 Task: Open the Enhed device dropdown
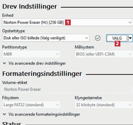pos(68,22)
